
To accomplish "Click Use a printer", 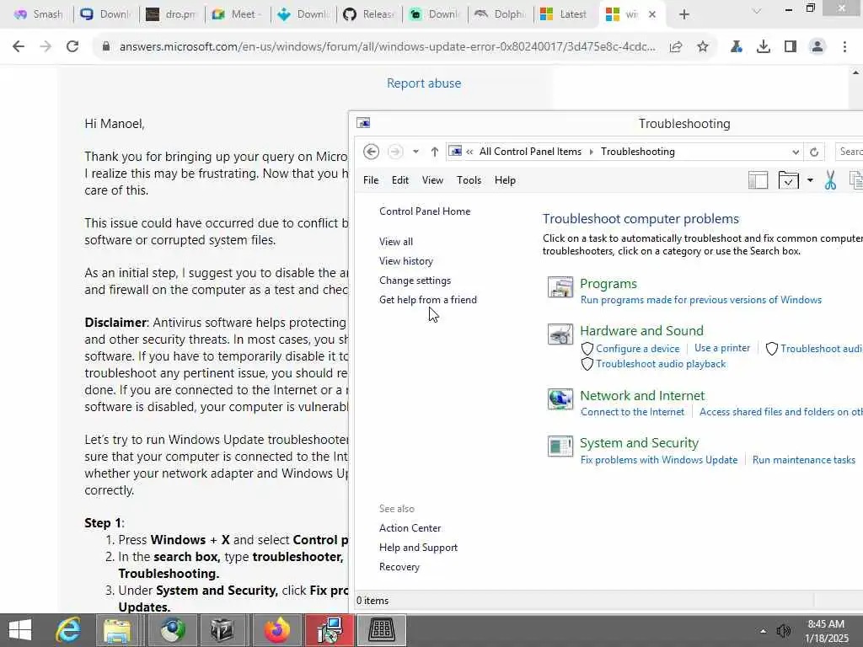I will click(722, 348).
